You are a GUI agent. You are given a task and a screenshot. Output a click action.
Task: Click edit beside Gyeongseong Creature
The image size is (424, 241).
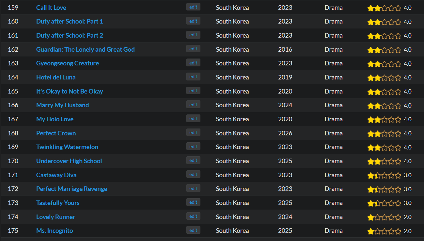pyautogui.click(x=193, y=62)
